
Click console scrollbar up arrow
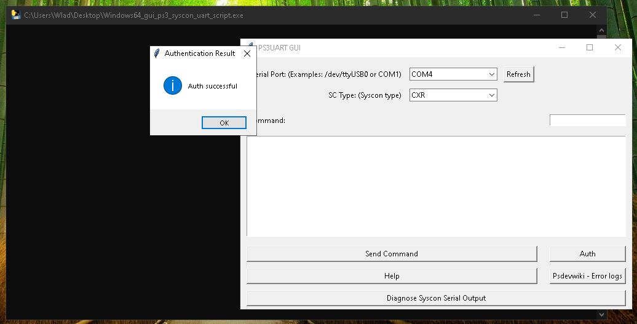click(602, 30)
